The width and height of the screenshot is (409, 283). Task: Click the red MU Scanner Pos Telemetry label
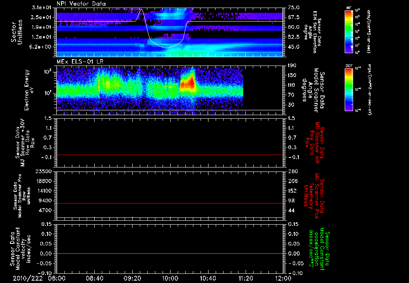[314, 196]
